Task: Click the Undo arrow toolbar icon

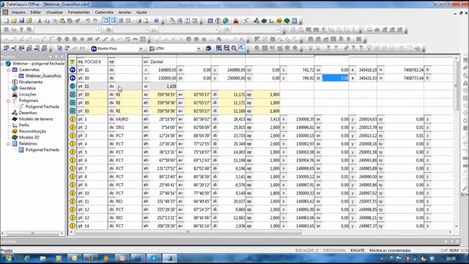Action: (x=87, y=21)
